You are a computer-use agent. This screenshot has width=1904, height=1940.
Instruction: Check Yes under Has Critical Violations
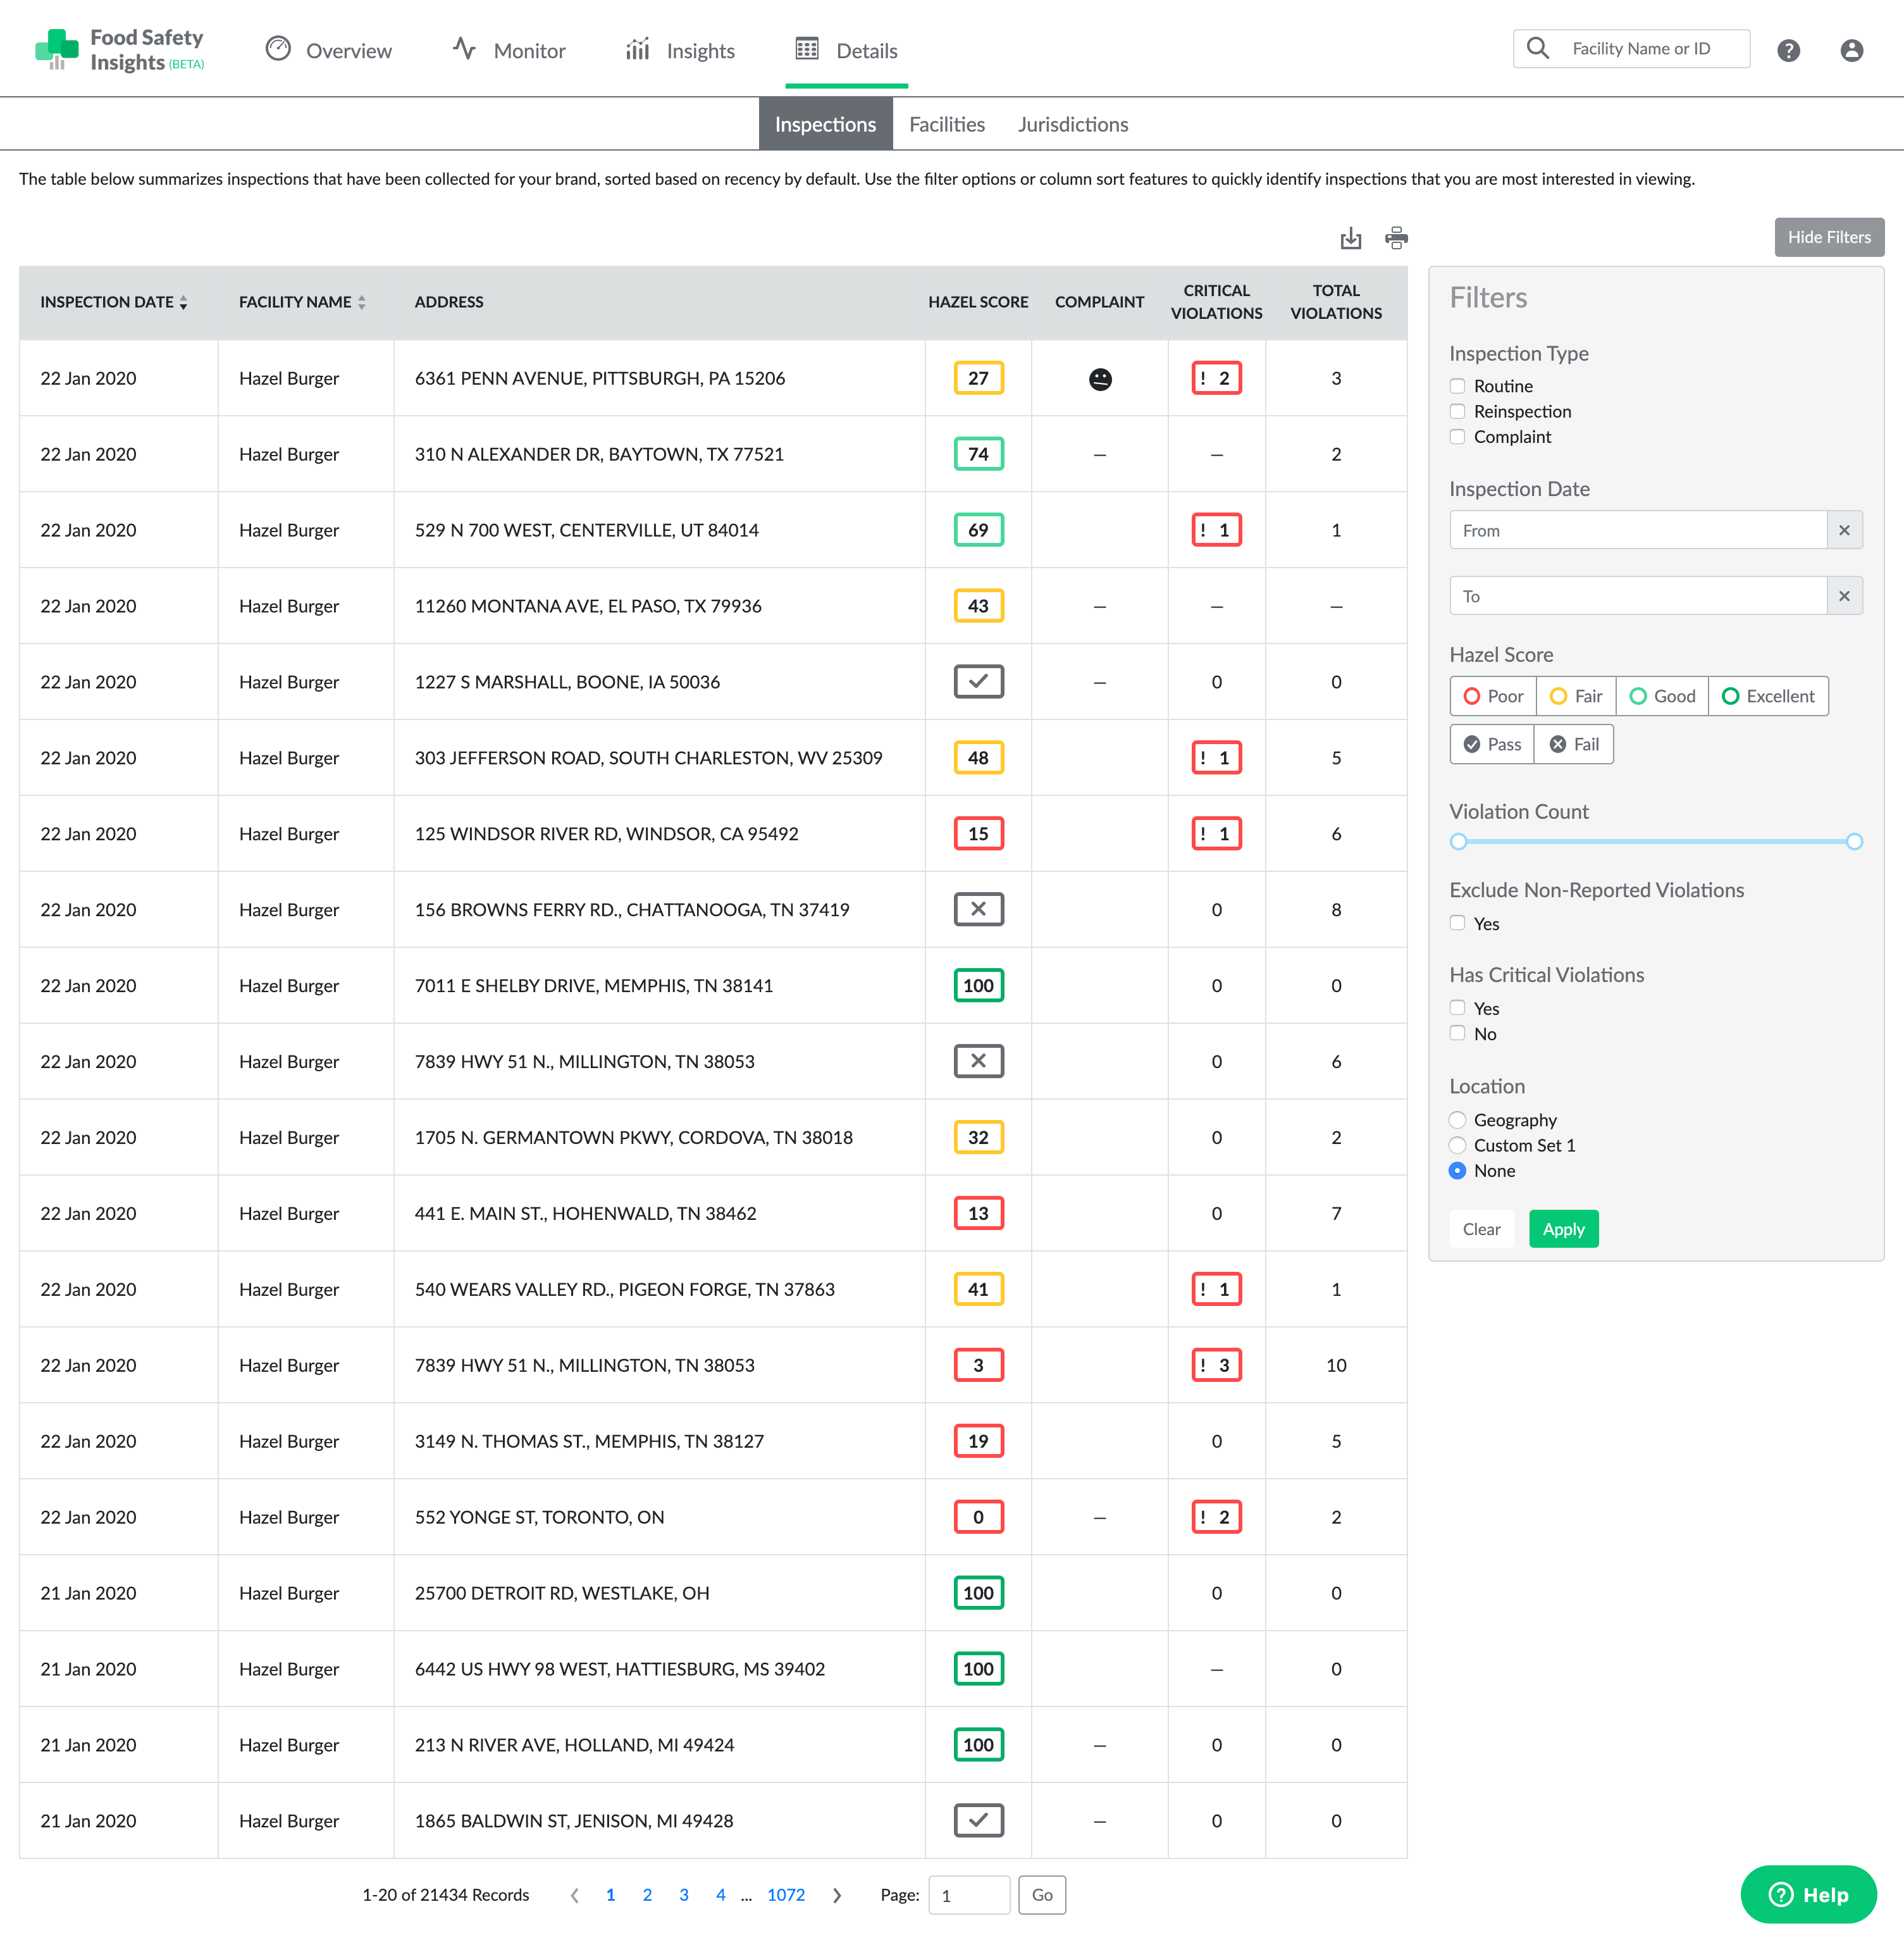coord(1458,1007)
